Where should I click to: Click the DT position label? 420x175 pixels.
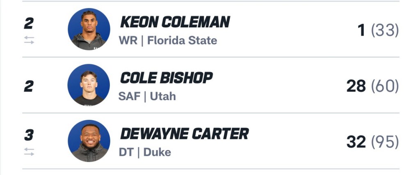coord(126,153)
